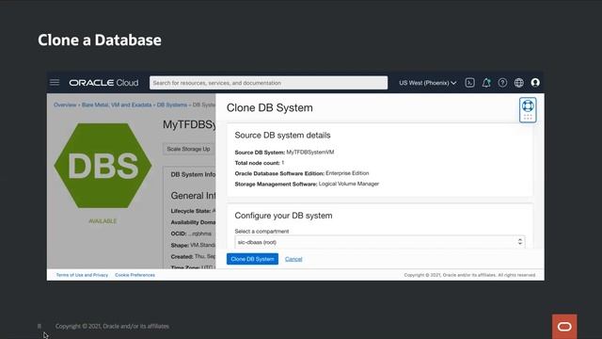Click the Created label
This screenshot has width=602, height=339.
coord(182,256)
